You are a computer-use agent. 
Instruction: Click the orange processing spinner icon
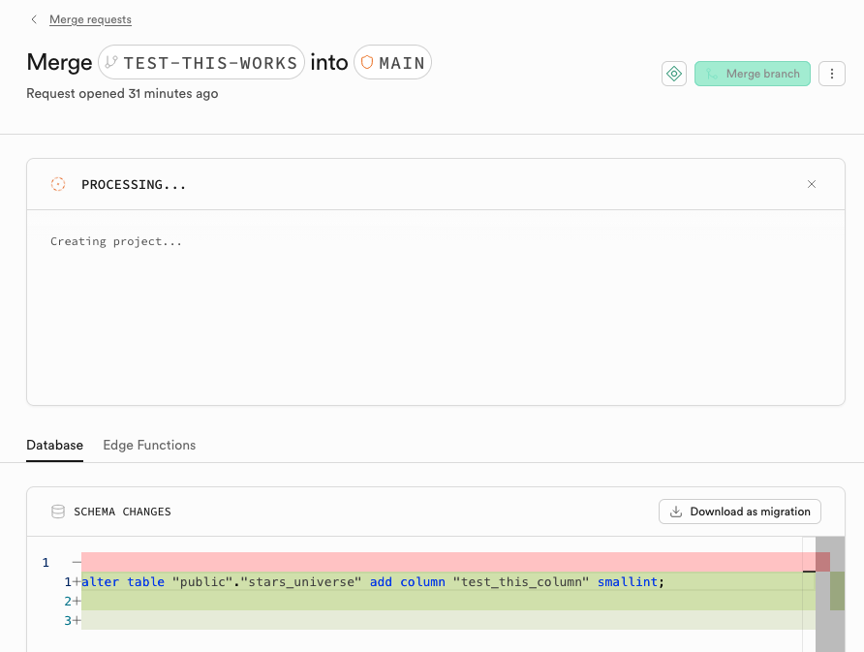[x=58, y=184]
